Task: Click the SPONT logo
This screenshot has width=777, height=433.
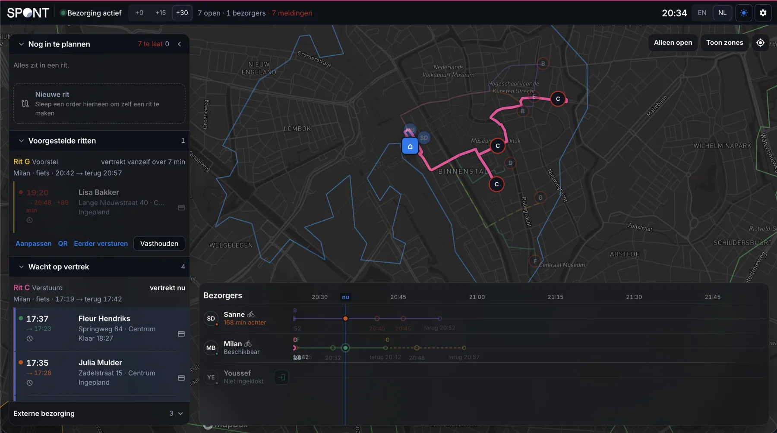Action: tap(28, 13)
